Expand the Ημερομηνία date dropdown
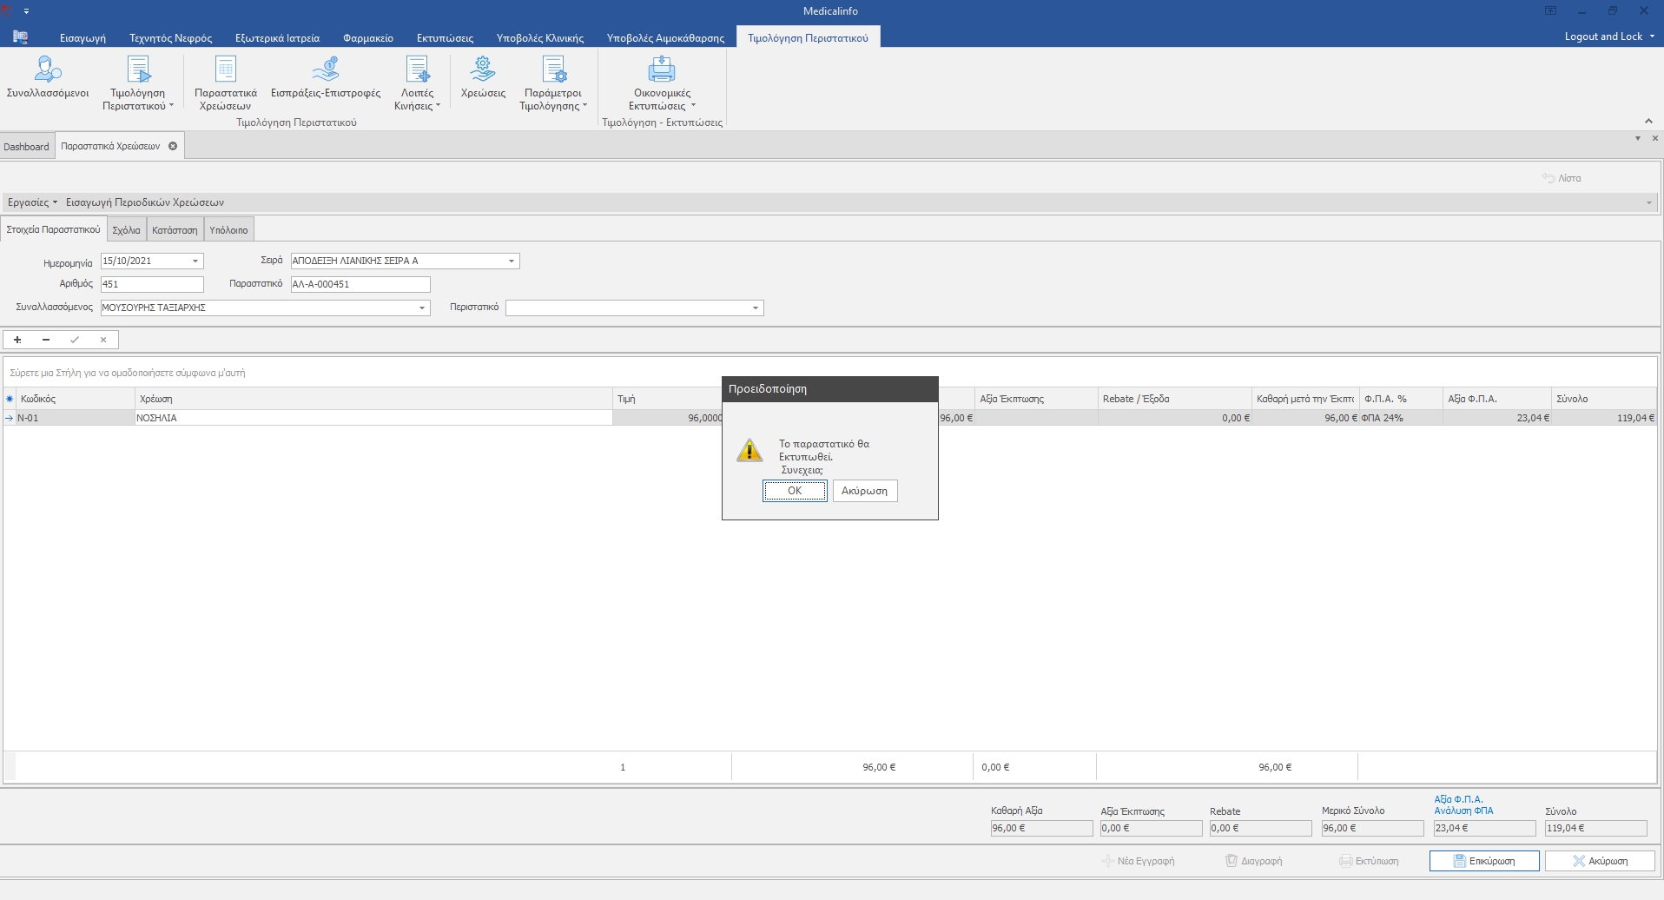 click(x=195, y=261)
